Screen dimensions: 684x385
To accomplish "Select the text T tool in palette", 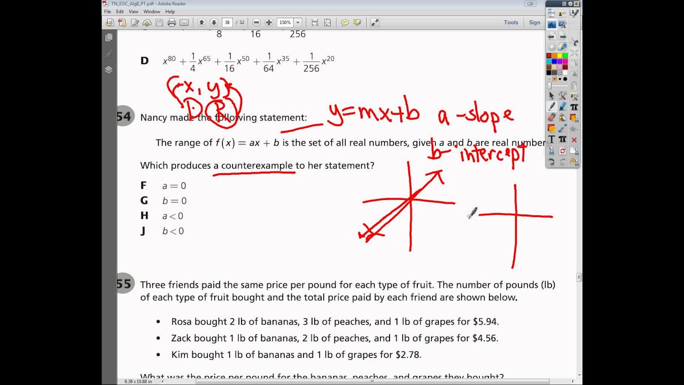I will (551, 139).
